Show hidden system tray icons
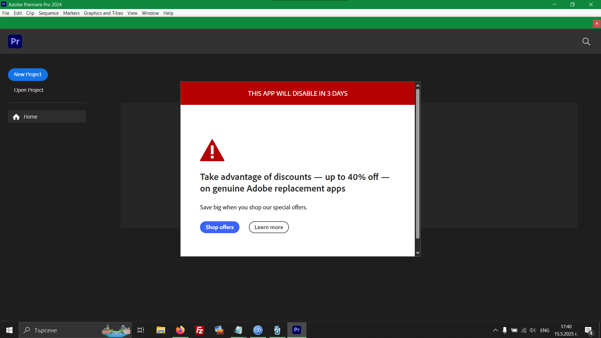The height and width of the screenshot is (338, 601). (495, 330)
